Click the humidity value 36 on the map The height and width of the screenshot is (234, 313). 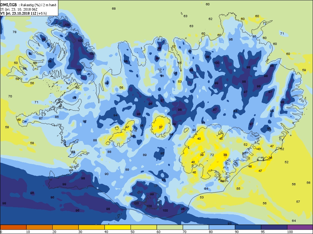tap(270, 158)
